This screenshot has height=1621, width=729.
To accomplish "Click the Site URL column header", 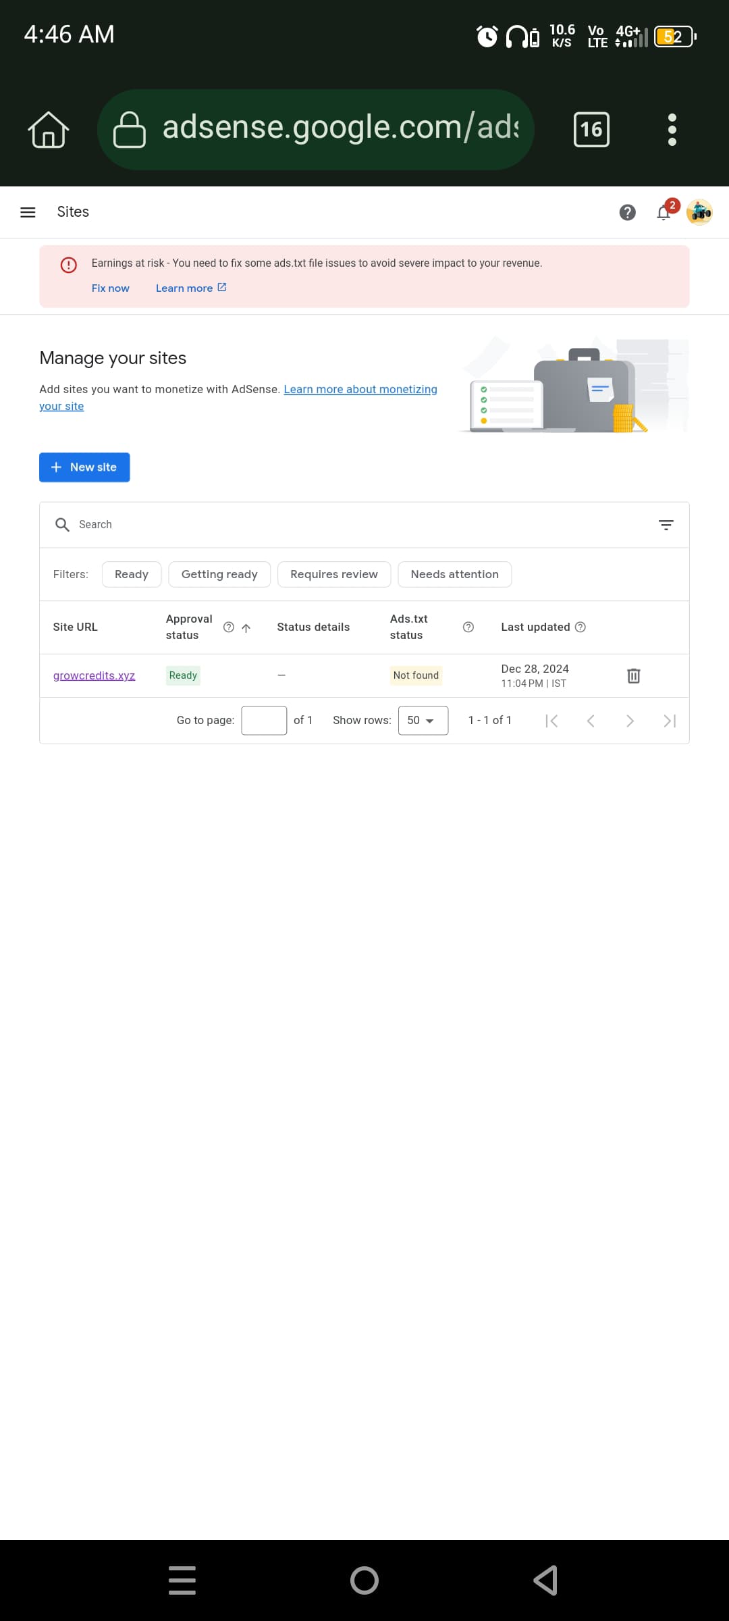I will pos(76,627).
